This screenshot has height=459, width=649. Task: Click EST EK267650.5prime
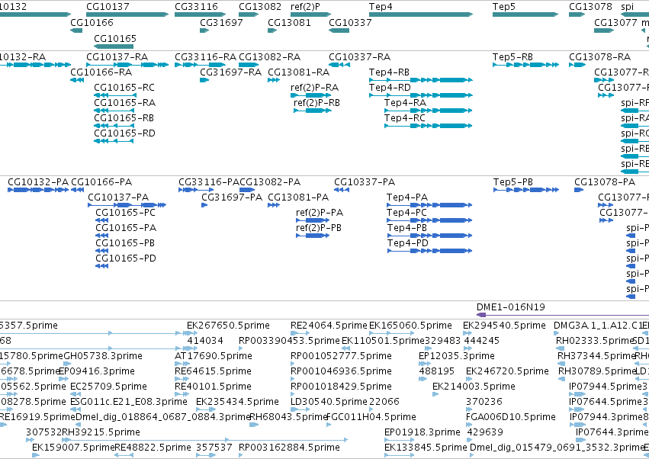(229, 326)
